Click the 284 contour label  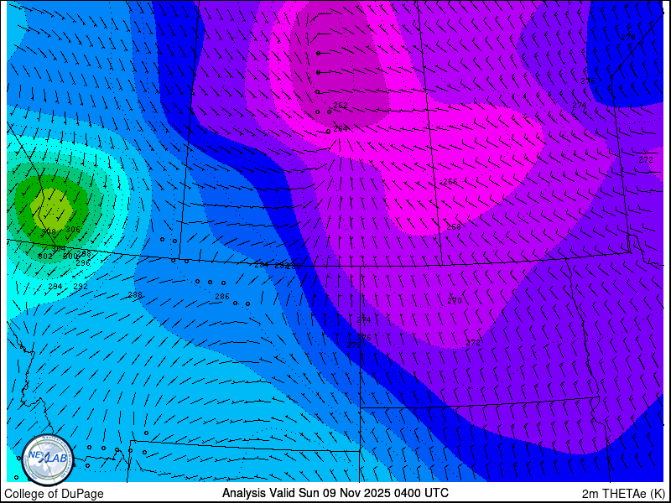tap(261, 265)
